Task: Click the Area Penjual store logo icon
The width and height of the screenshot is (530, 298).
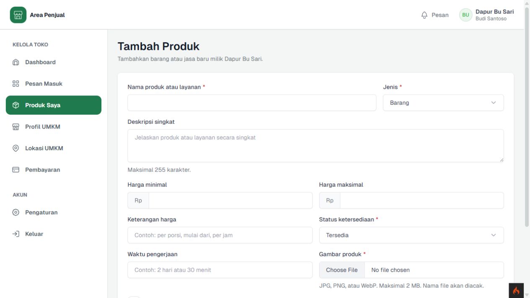Action: tap(18, 15)
